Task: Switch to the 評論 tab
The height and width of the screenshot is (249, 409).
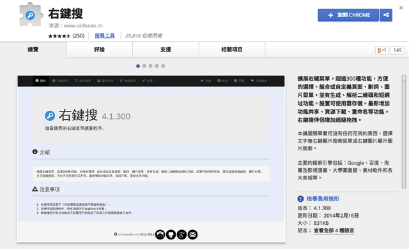Action: click(x=100, y=50)
